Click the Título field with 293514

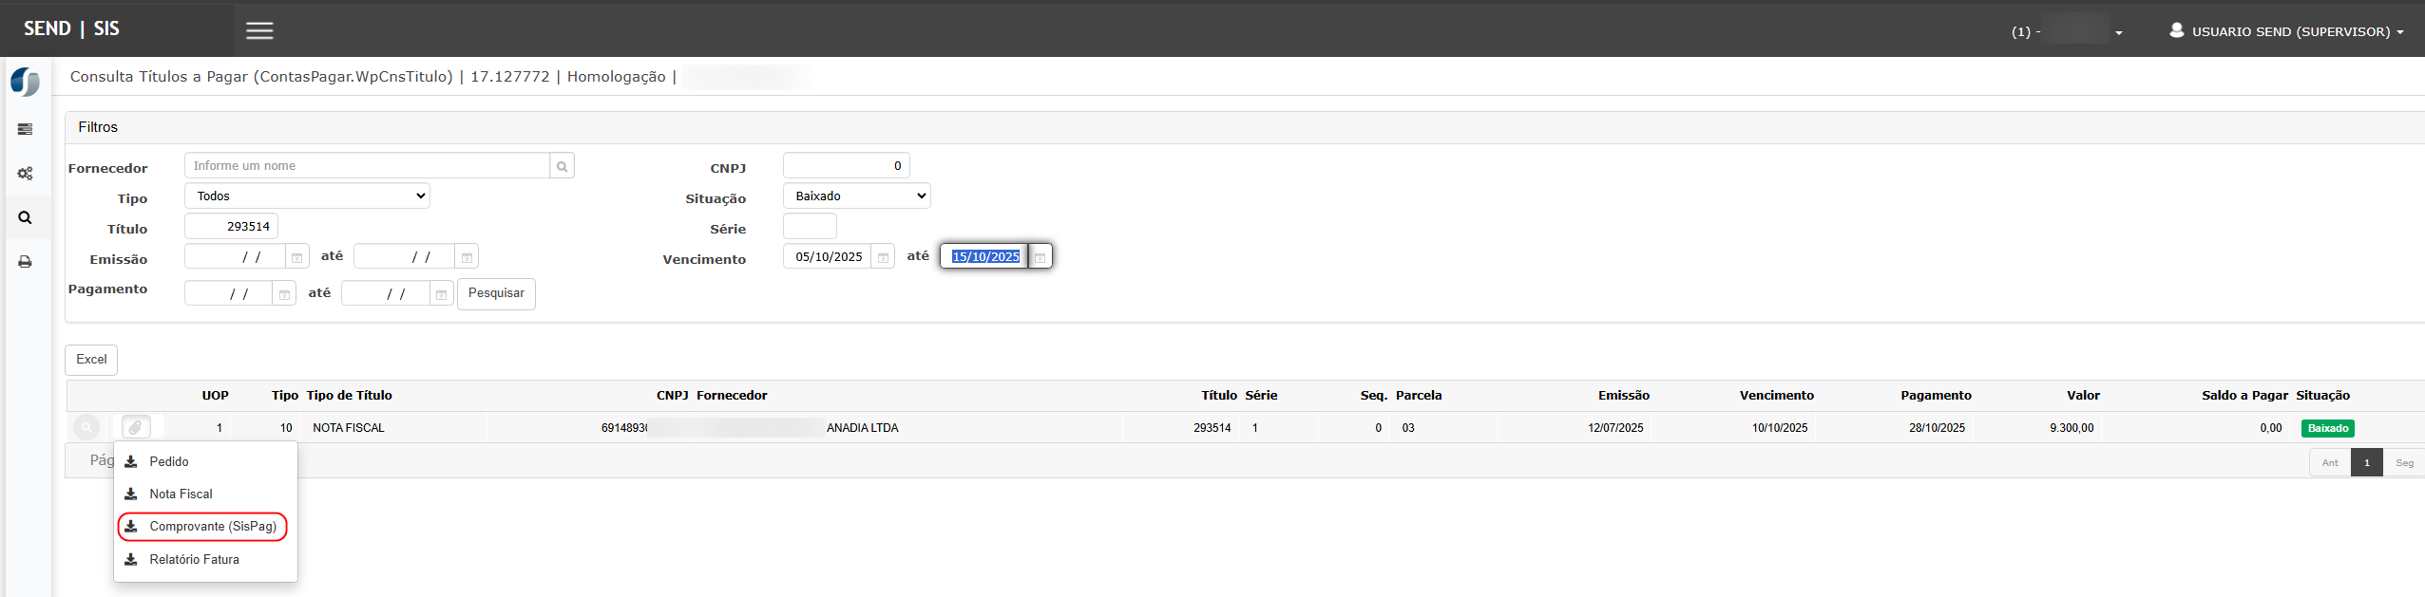(231, 227)
